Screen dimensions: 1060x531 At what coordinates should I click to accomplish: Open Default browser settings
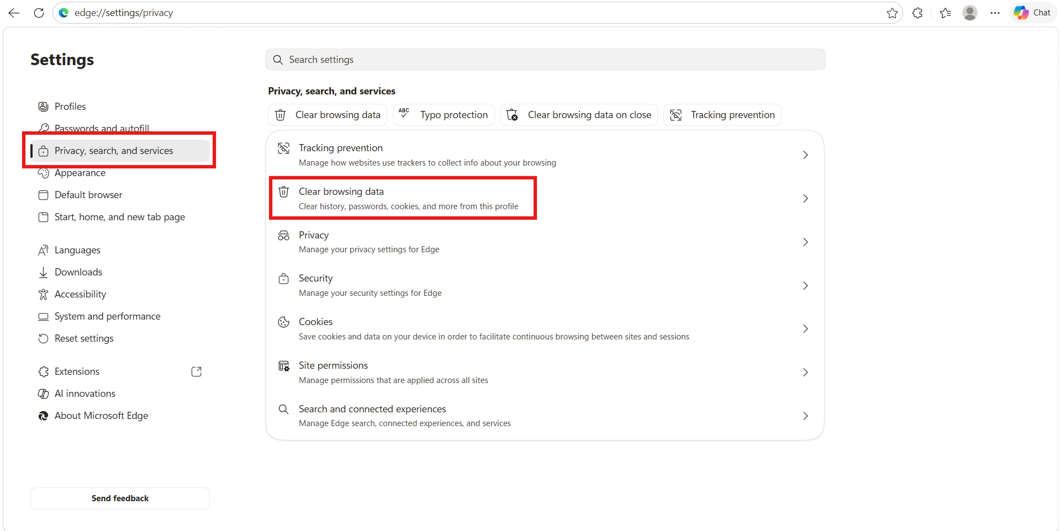pos(120,195)
